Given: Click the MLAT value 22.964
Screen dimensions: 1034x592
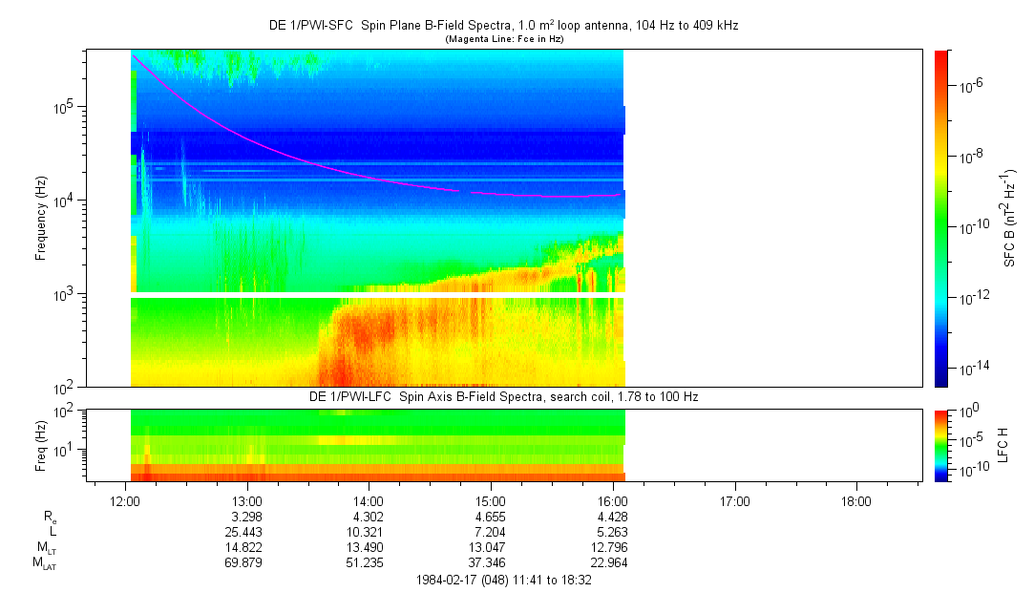Looking at the screenshot, I should coord(610,563).
